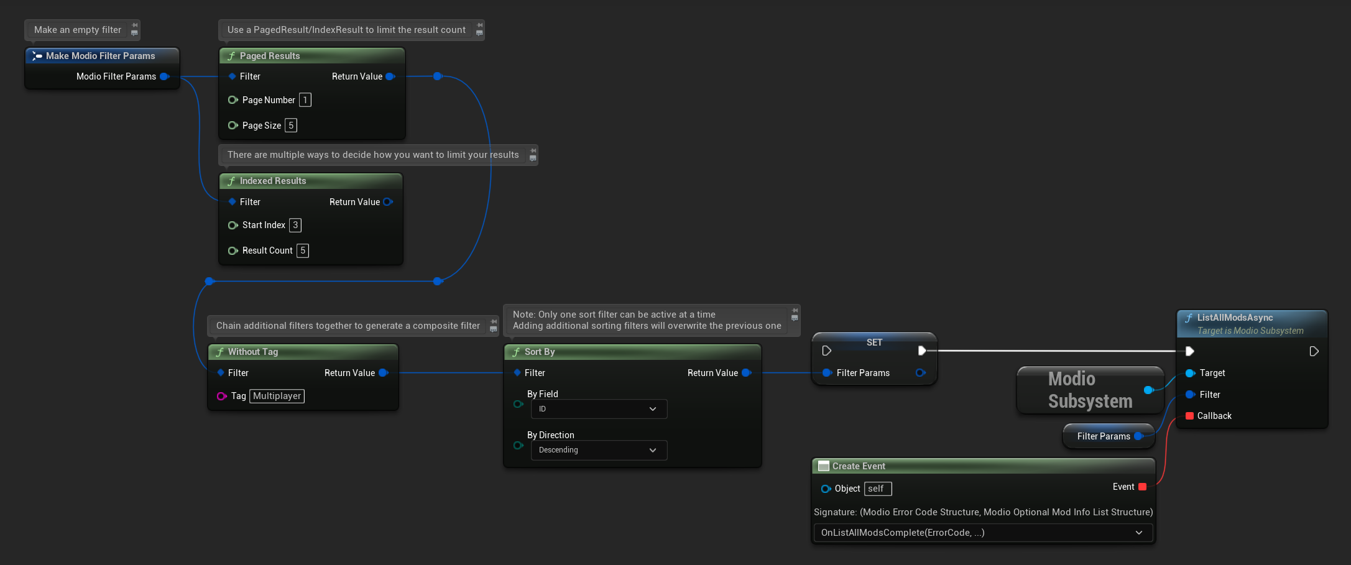Click the left reroute node above Without Tag
The height and width of the screenshot is (565, 1351).
click(210, 281)
